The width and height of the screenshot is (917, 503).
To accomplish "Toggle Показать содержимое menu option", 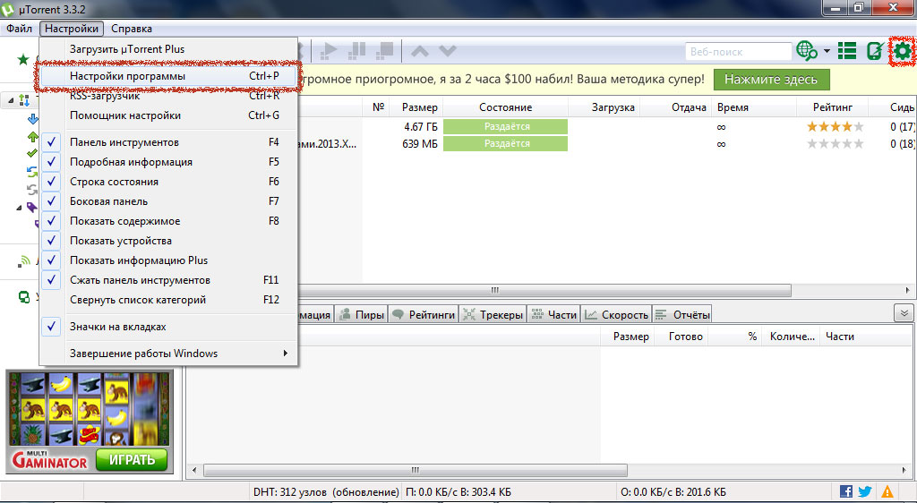I will (x=168, y=221).
